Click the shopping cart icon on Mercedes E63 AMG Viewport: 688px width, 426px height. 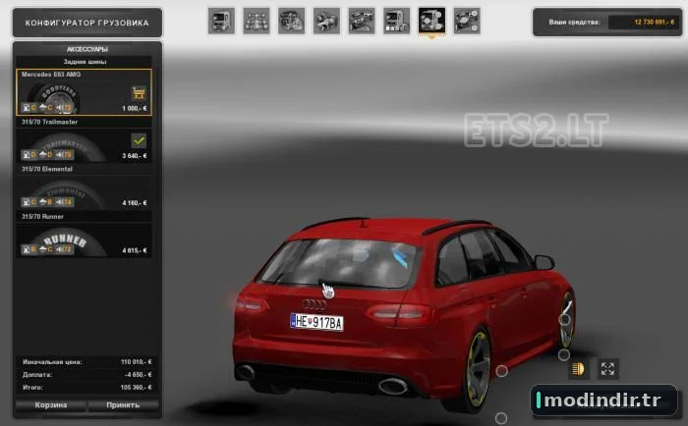139,93
